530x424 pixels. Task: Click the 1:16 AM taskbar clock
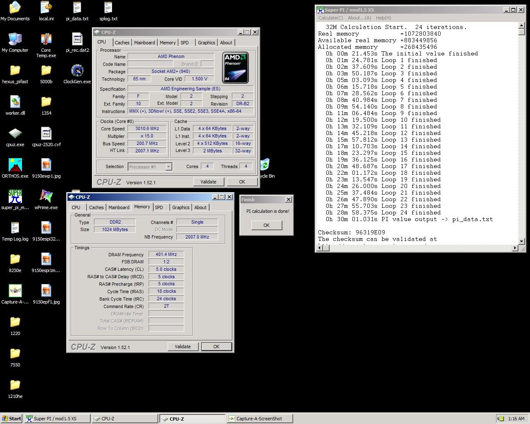516,419
